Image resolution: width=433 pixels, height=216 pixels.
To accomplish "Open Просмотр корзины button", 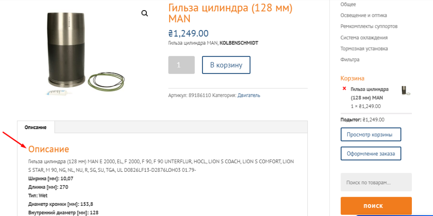I will tap(371, 135).
